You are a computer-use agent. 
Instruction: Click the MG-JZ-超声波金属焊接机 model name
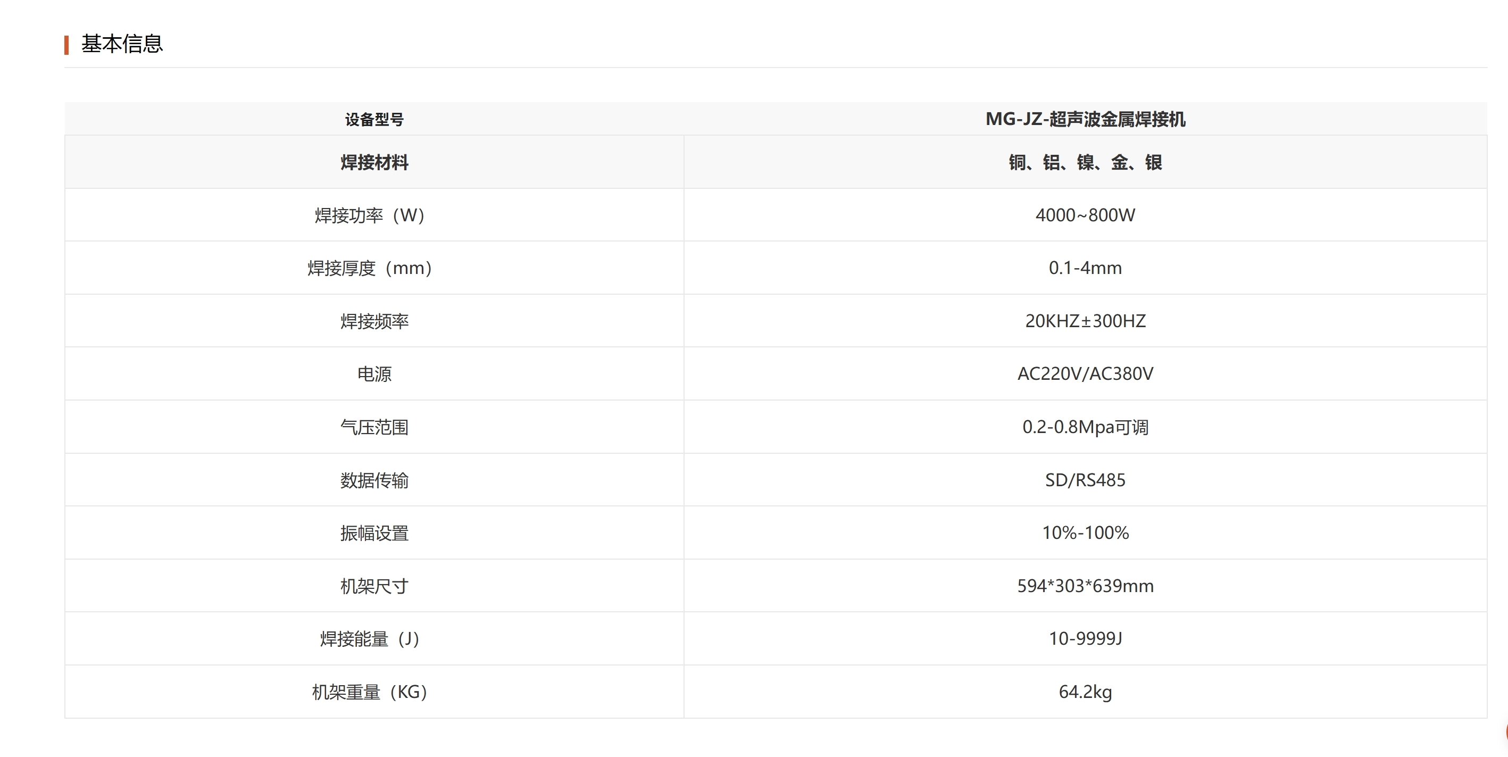pos(1085,120)
